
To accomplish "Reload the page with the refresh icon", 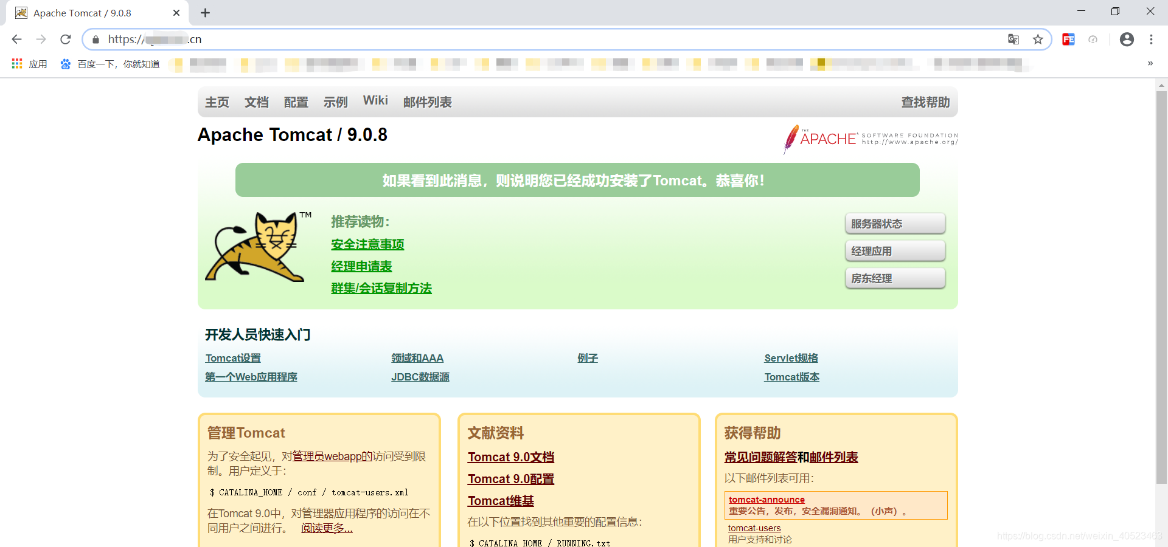I will [x=66, y=40].
